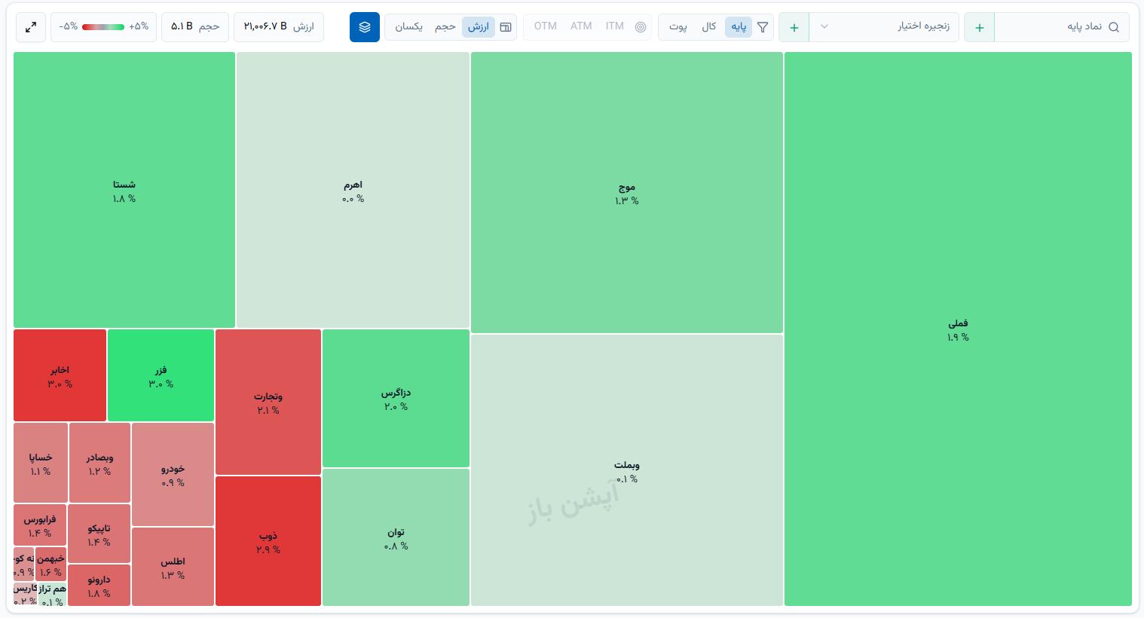The width and height of the screenshot is (1144, 618).
Task: Click the red-green color scale legend
Action: tap(104, 27)
